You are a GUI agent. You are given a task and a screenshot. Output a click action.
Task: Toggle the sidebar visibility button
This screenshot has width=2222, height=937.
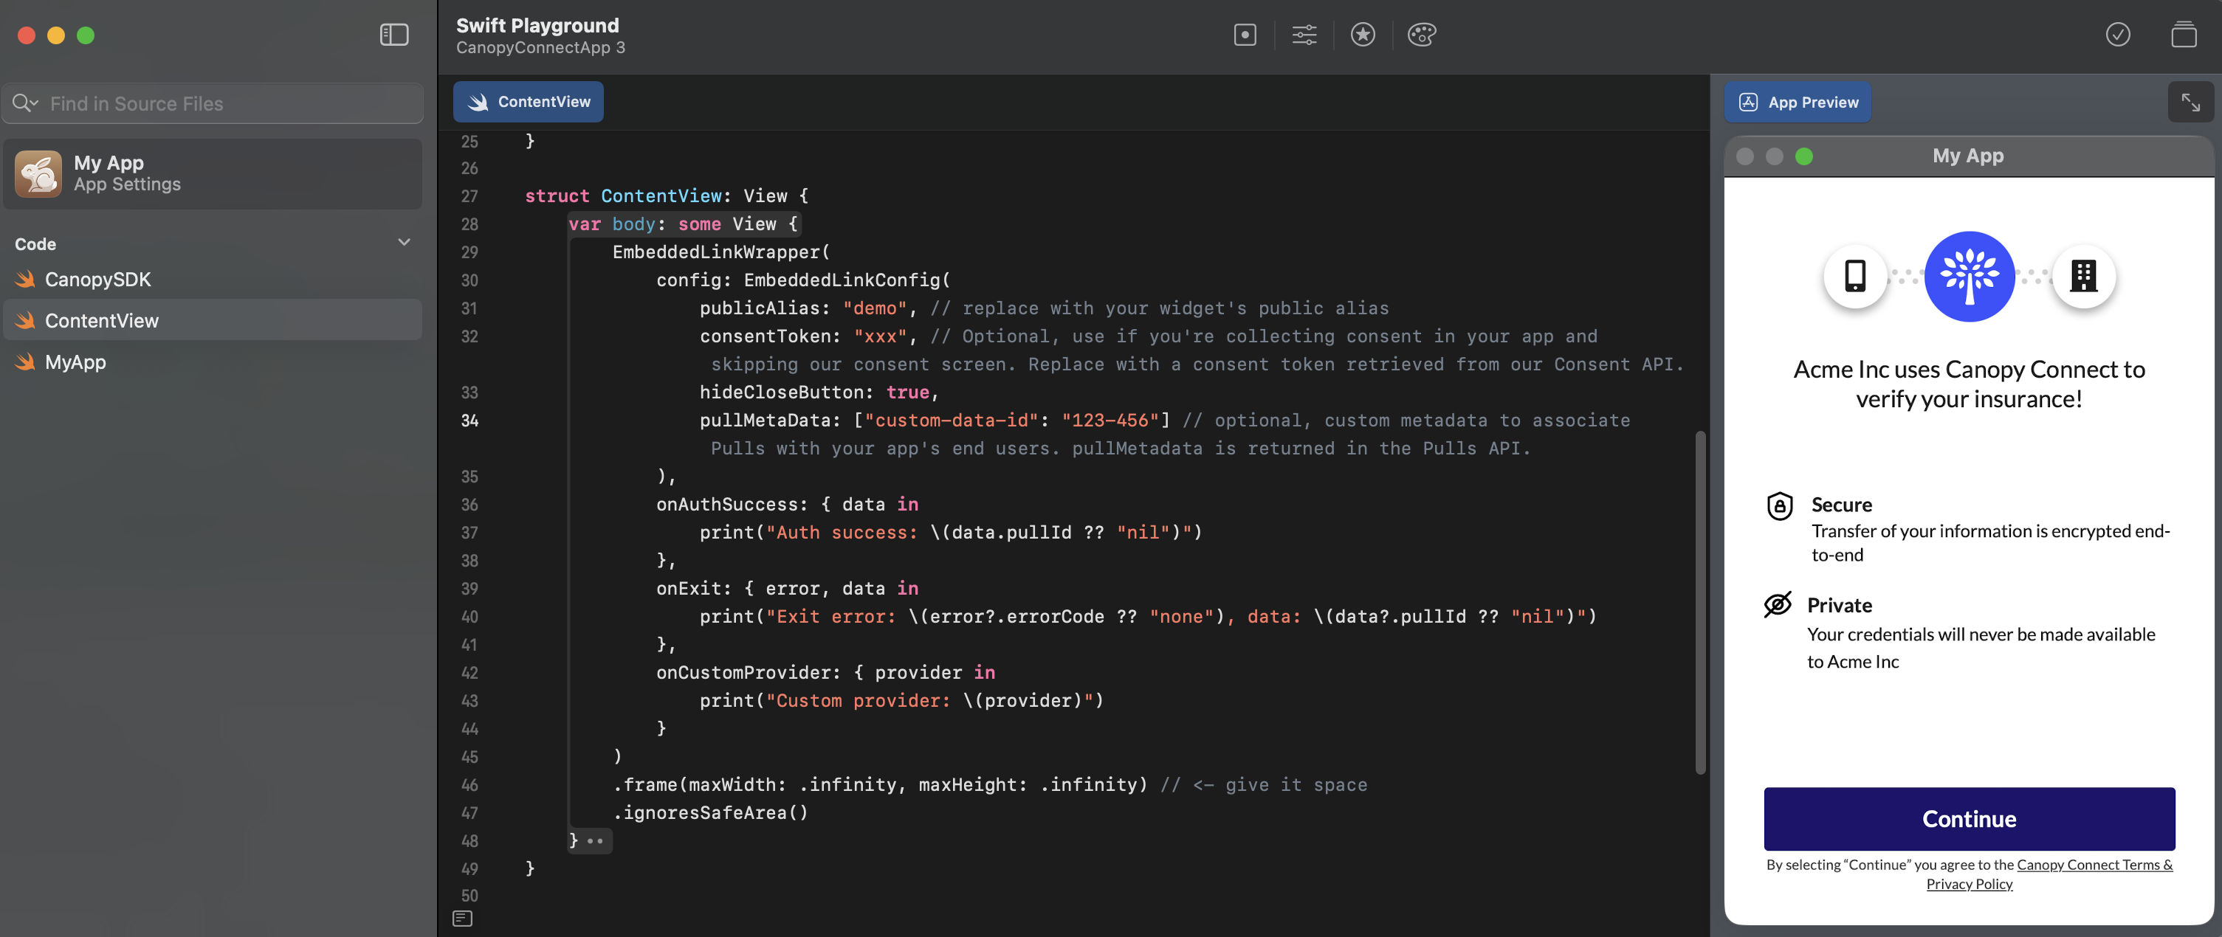click(x=394, y=35)
